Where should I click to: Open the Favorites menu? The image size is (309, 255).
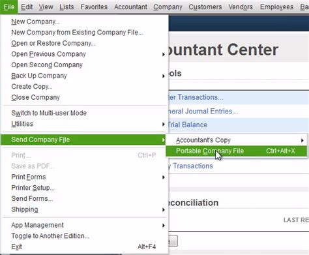(x=94, y=7)
